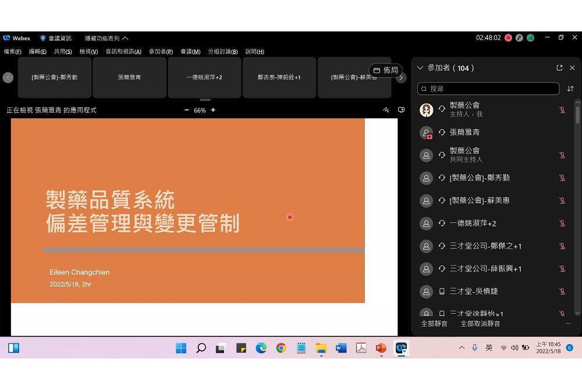Open the 說明(H) menu
Image resolution: width=582 pixels, height=390 pixels.
tap(255, 52)
